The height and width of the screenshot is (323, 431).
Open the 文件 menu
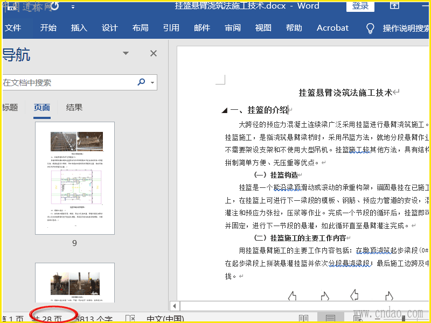(13, 28)
